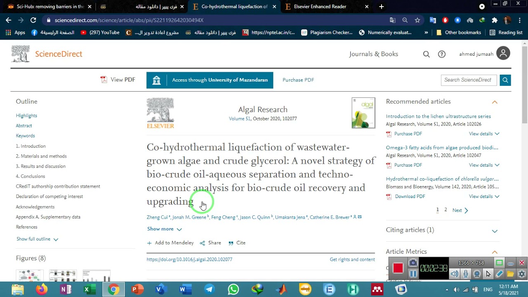Open YouTube bookmark in bookmarks bar

(100, 33)
